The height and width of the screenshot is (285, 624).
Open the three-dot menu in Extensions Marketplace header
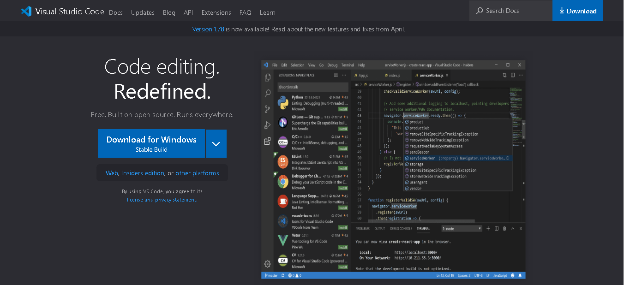344,75
